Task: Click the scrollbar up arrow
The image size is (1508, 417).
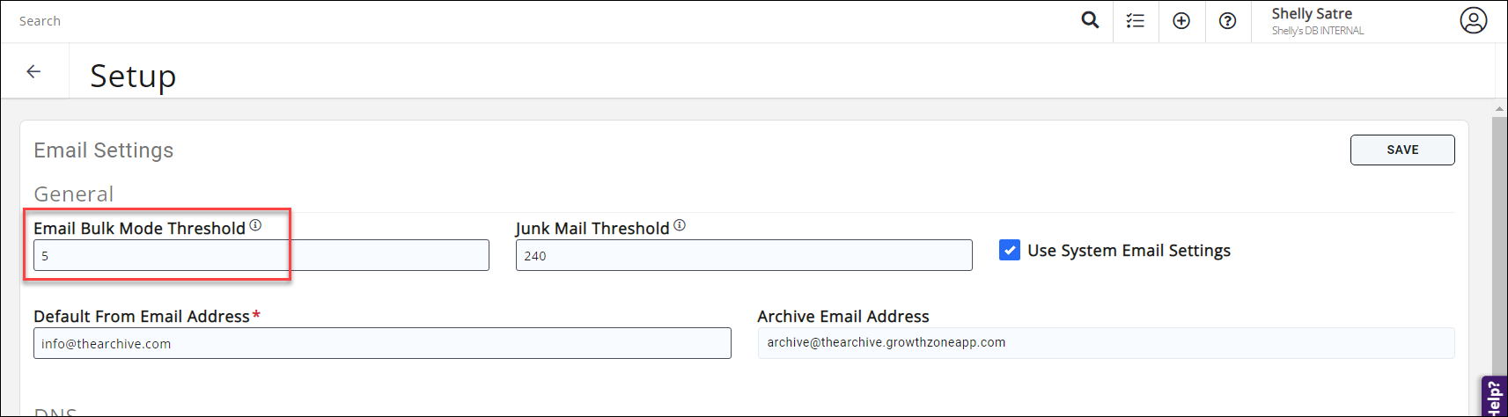Action: click(x=1499, y=109)
